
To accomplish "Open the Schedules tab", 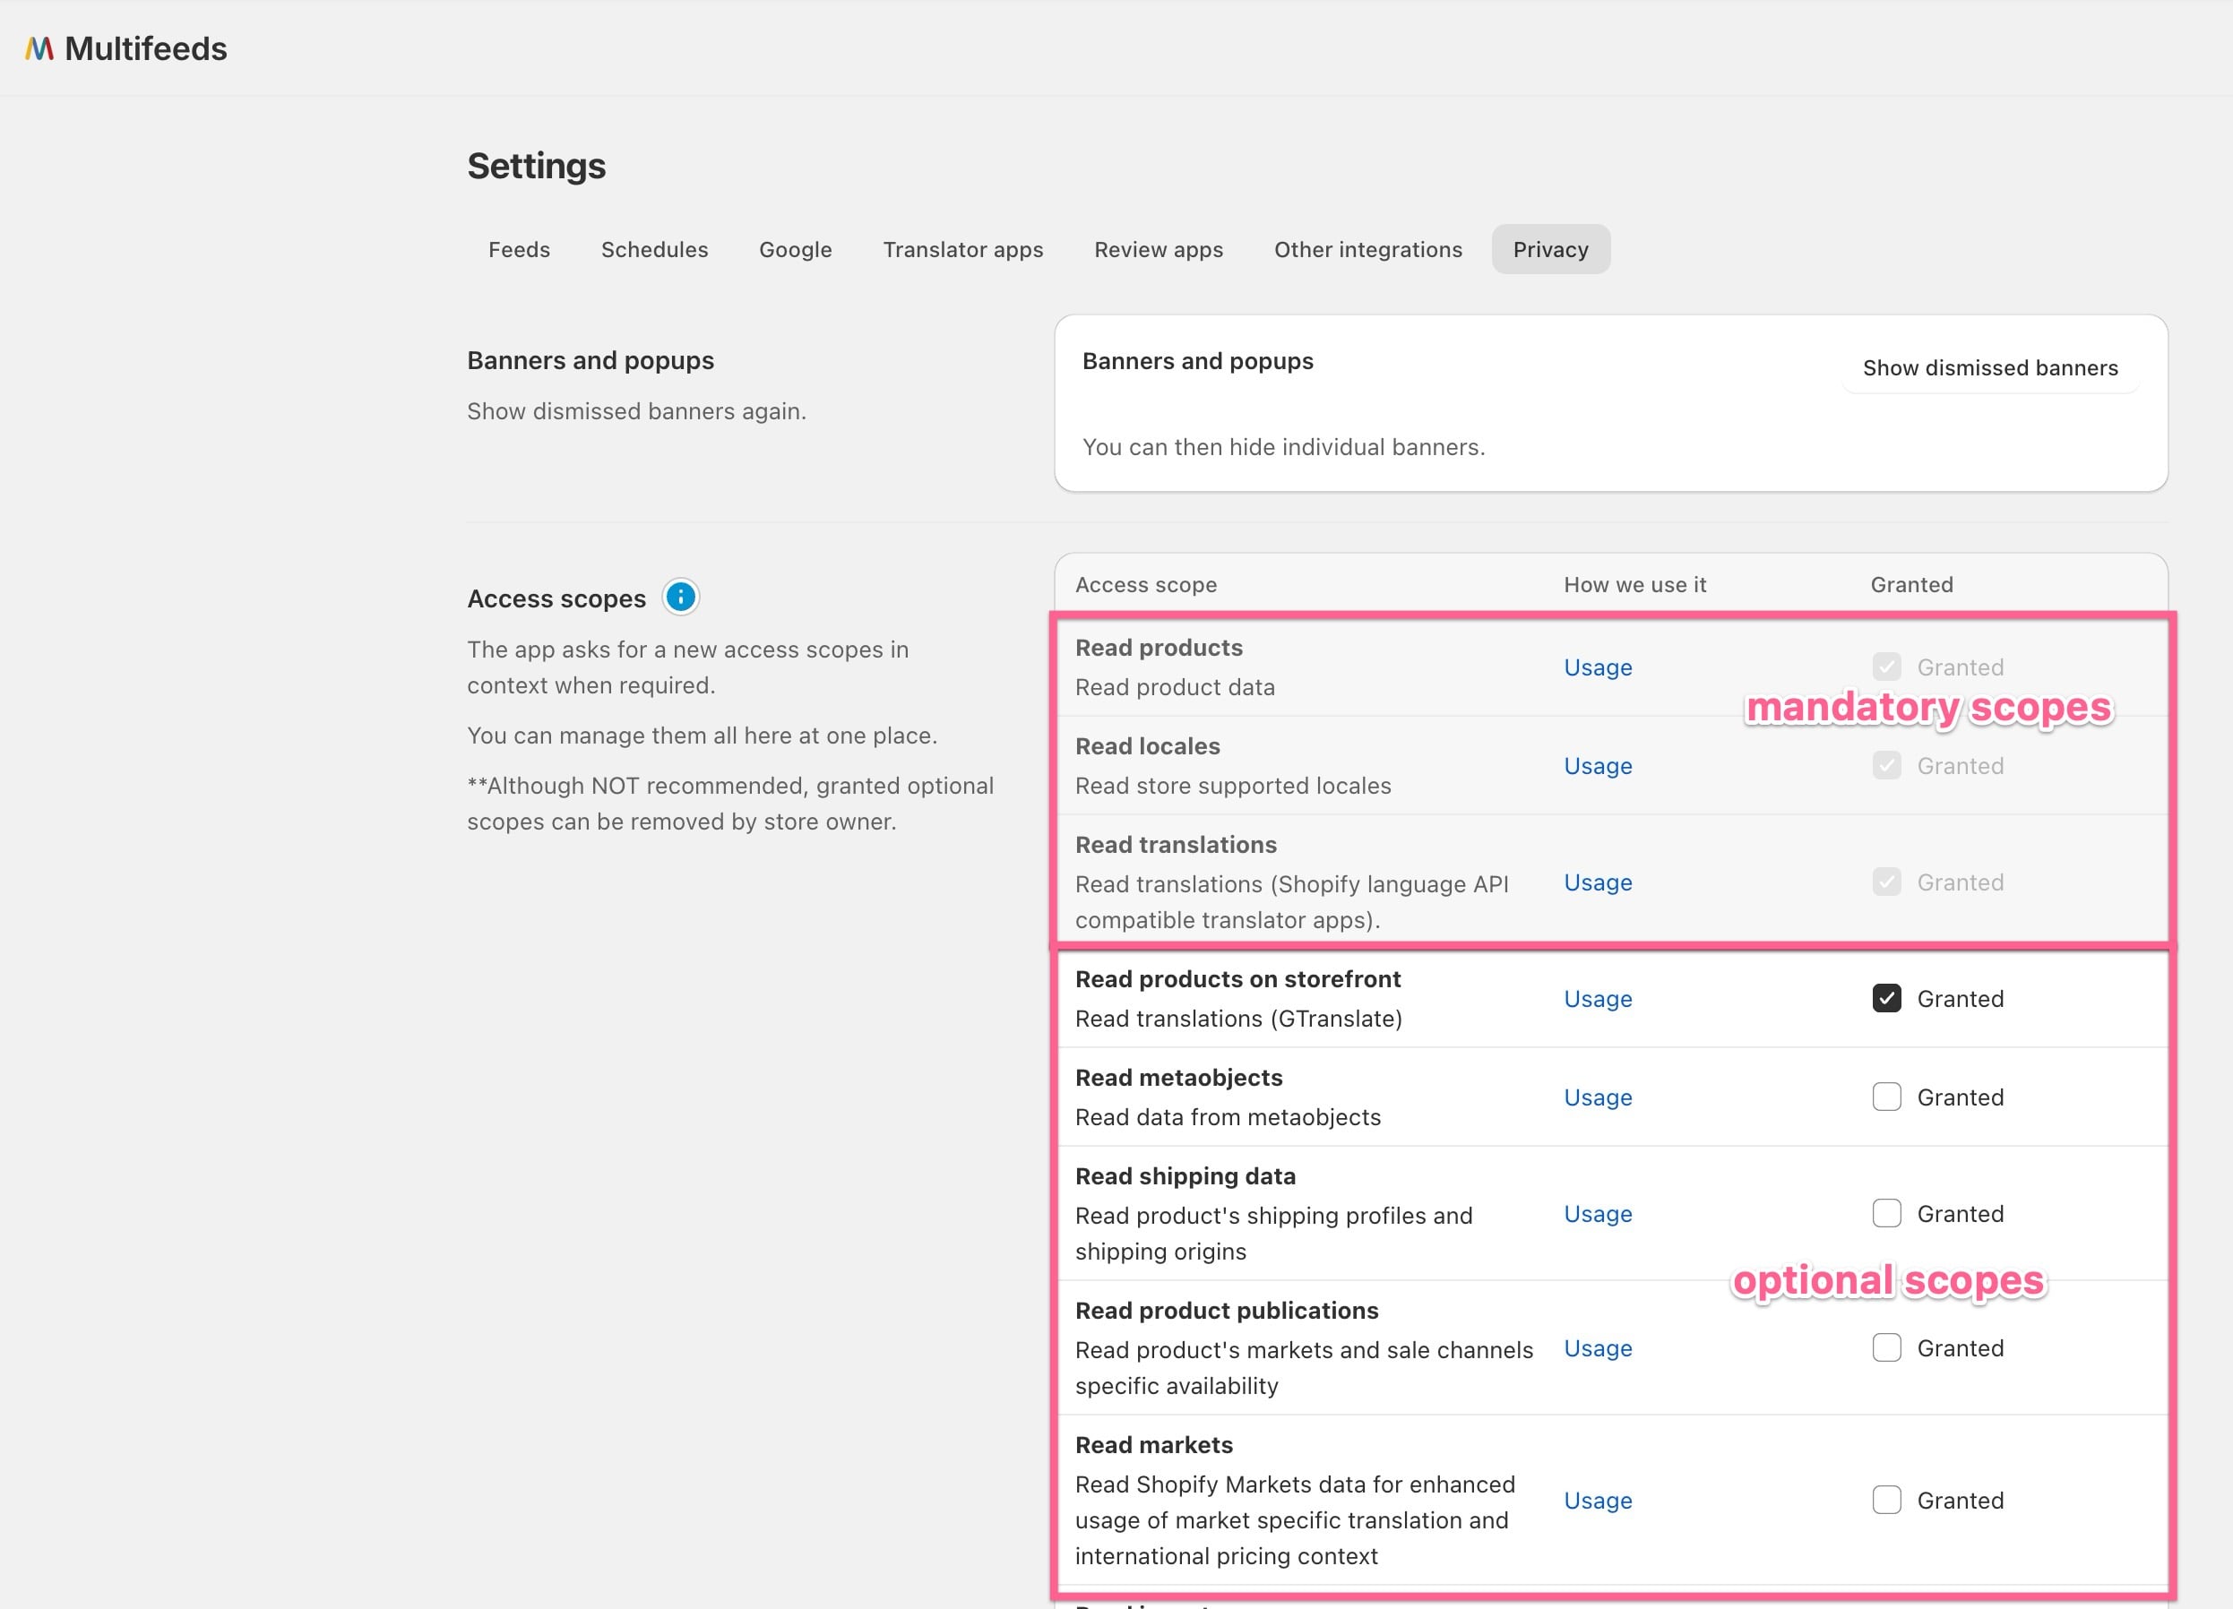I will [x=655, y=250].
